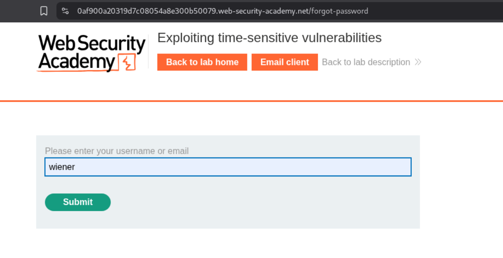Click the text wiener in the input
The width and height of the screenshot is (503, 258).
[62, 167]
